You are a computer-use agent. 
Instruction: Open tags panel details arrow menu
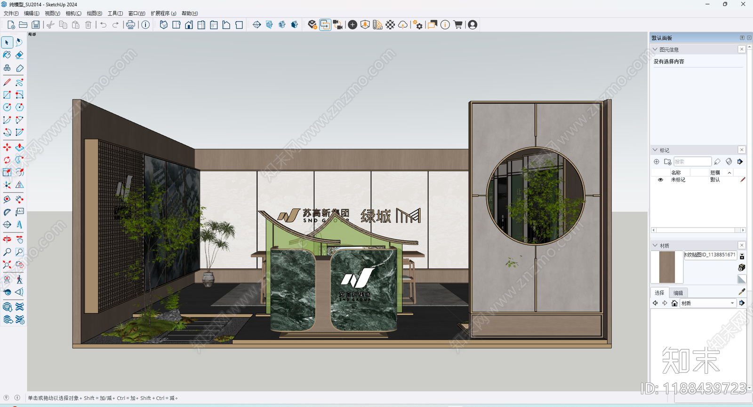click(740, 162)
